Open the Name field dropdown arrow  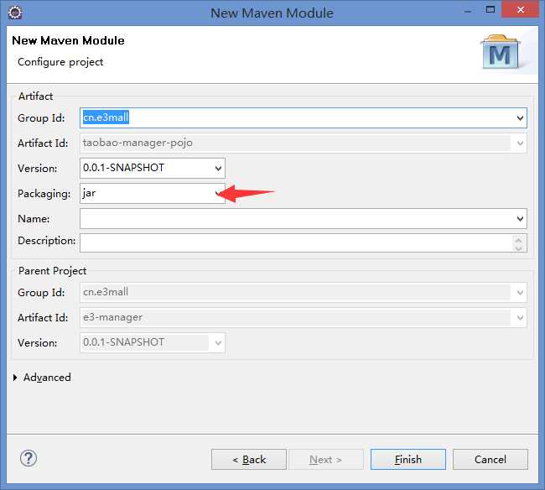520,219
